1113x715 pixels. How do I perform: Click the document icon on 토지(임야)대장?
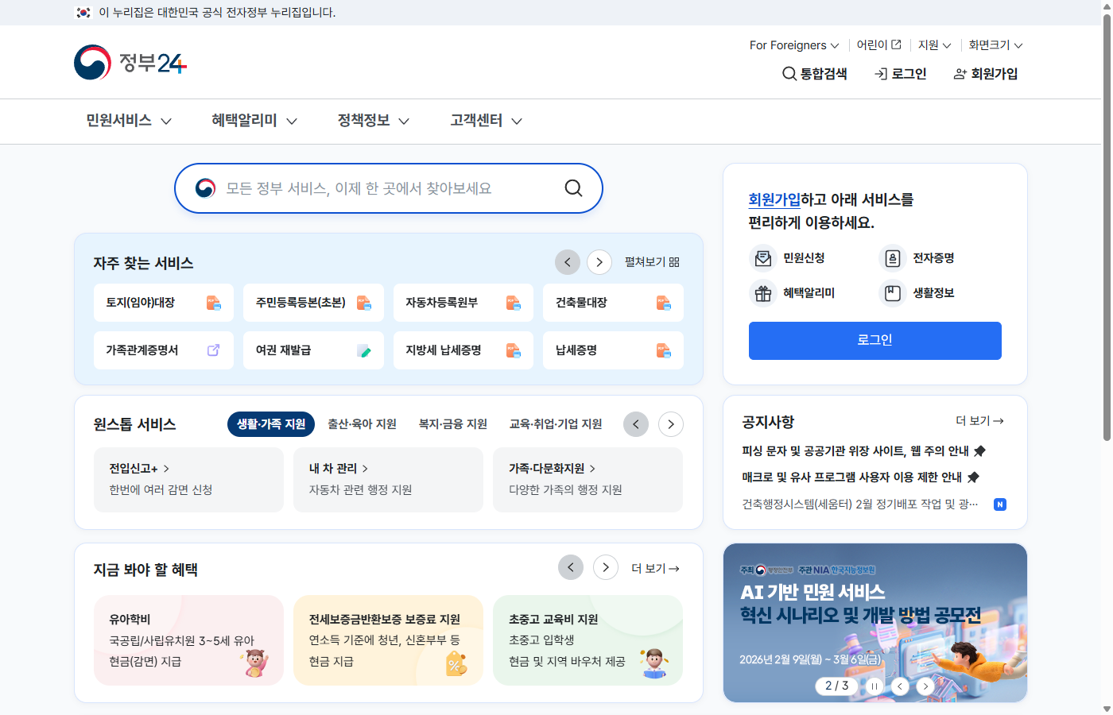213,302
